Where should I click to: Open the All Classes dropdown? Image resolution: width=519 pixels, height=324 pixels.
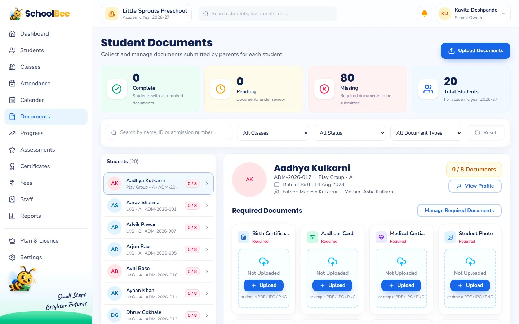[273, 133]
